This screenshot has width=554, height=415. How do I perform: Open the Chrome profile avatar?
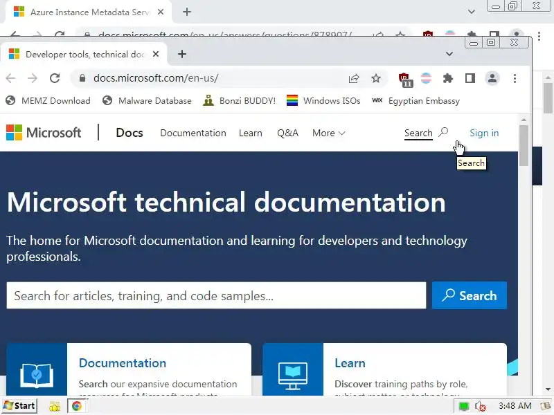tap(492, 78)
